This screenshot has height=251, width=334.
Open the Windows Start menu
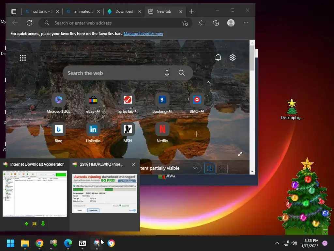pos(10,243)
